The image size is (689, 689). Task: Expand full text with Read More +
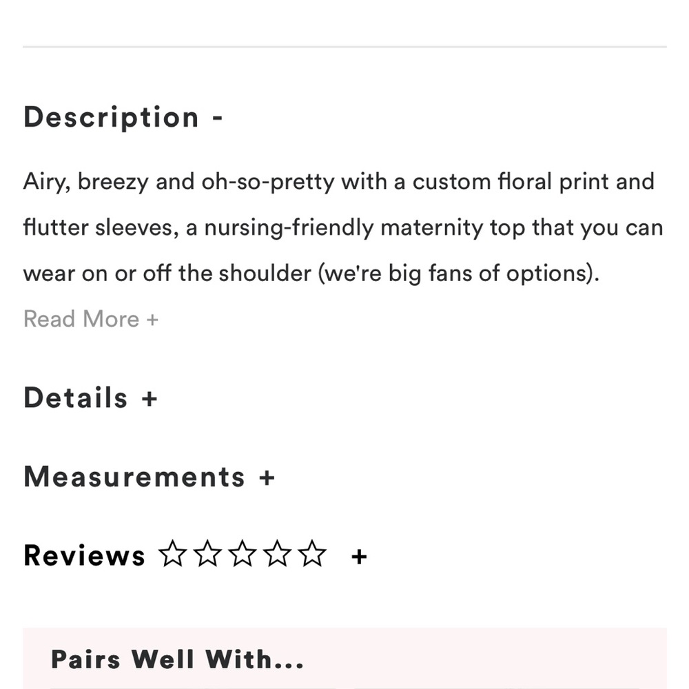[x=91, y=319]
